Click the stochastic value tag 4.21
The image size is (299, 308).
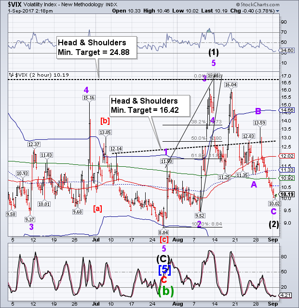pos(285,295)
